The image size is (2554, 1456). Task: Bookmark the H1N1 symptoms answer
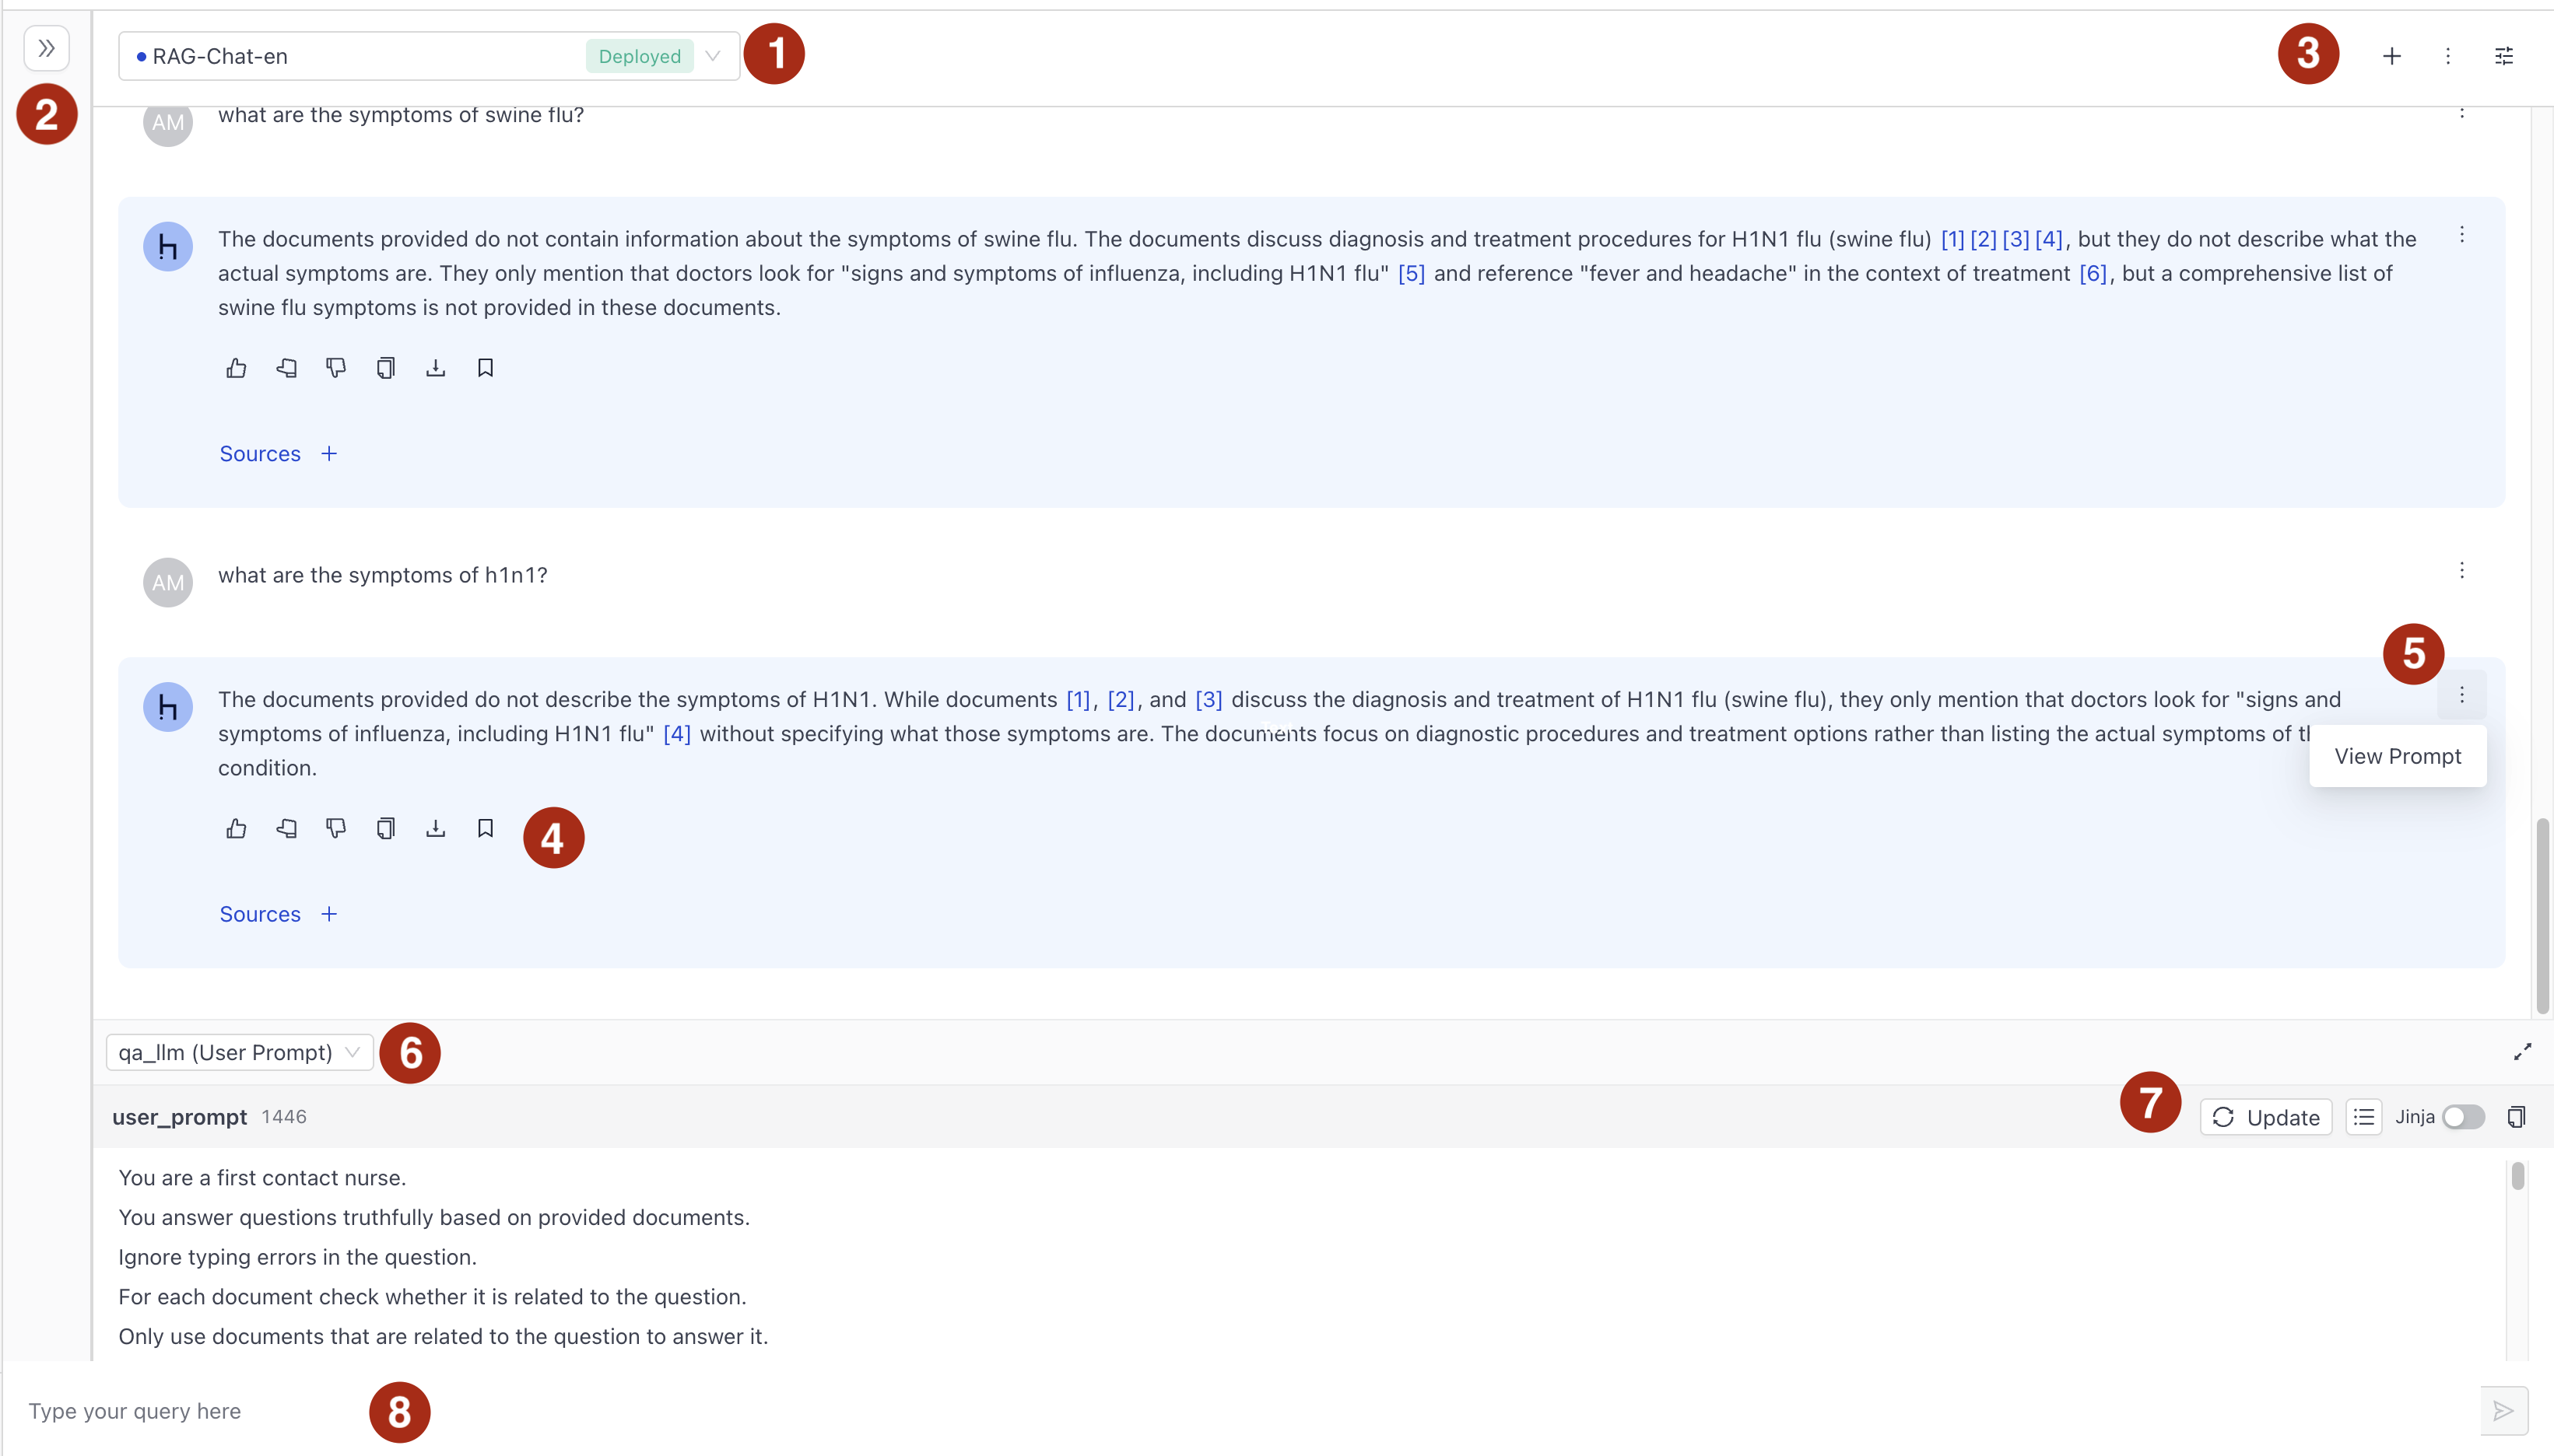click(485, 829)
